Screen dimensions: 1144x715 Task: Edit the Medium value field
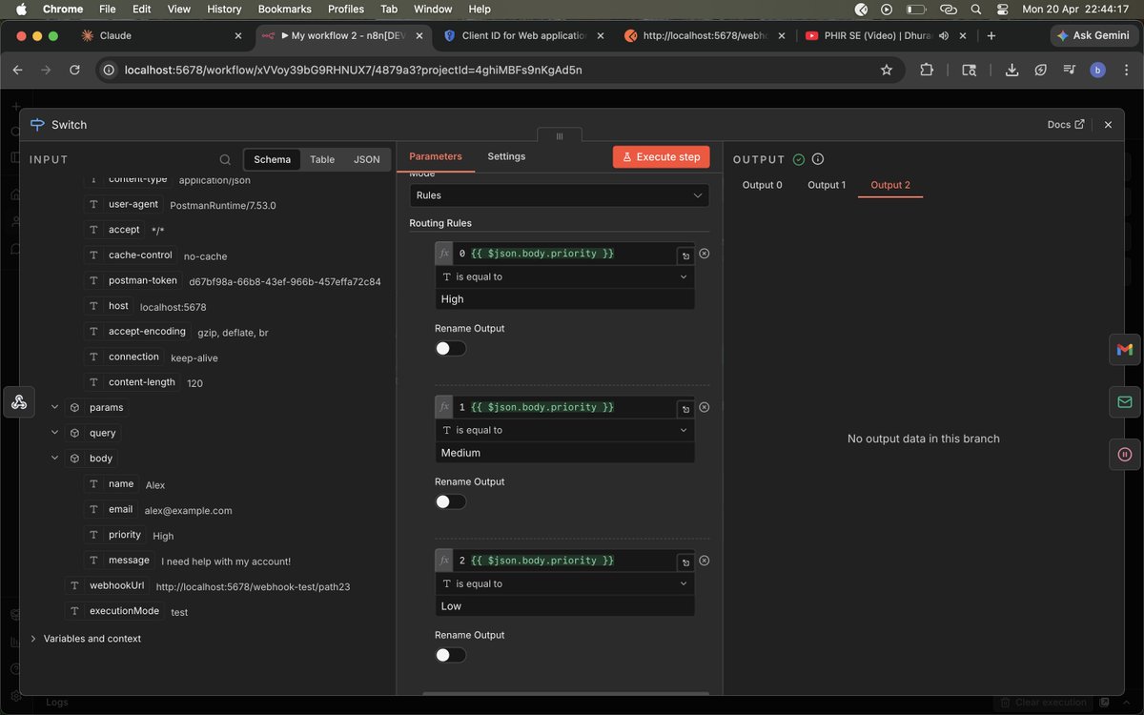pos(564,453)
